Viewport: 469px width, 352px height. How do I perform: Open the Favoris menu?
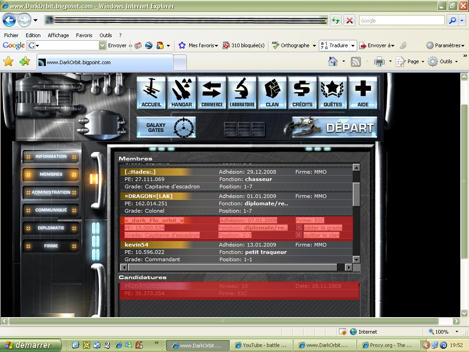(x=84, y=35)
